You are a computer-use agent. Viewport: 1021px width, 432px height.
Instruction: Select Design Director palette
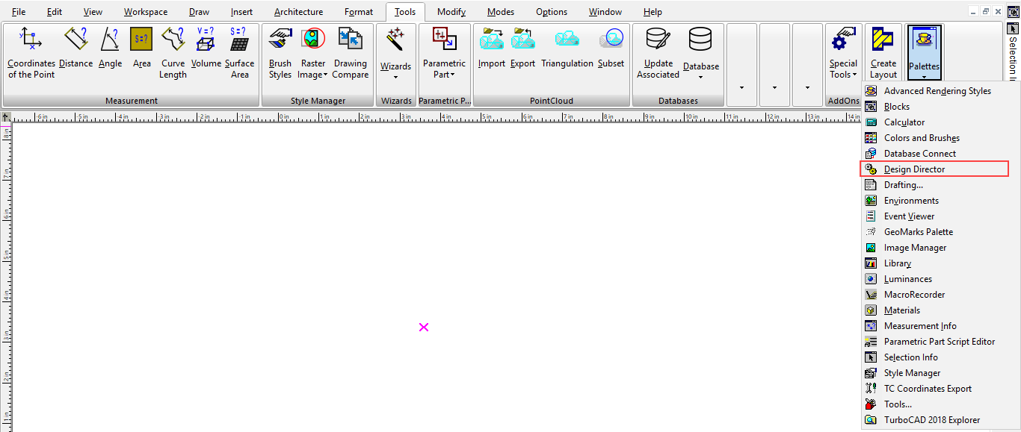(934, 169)
